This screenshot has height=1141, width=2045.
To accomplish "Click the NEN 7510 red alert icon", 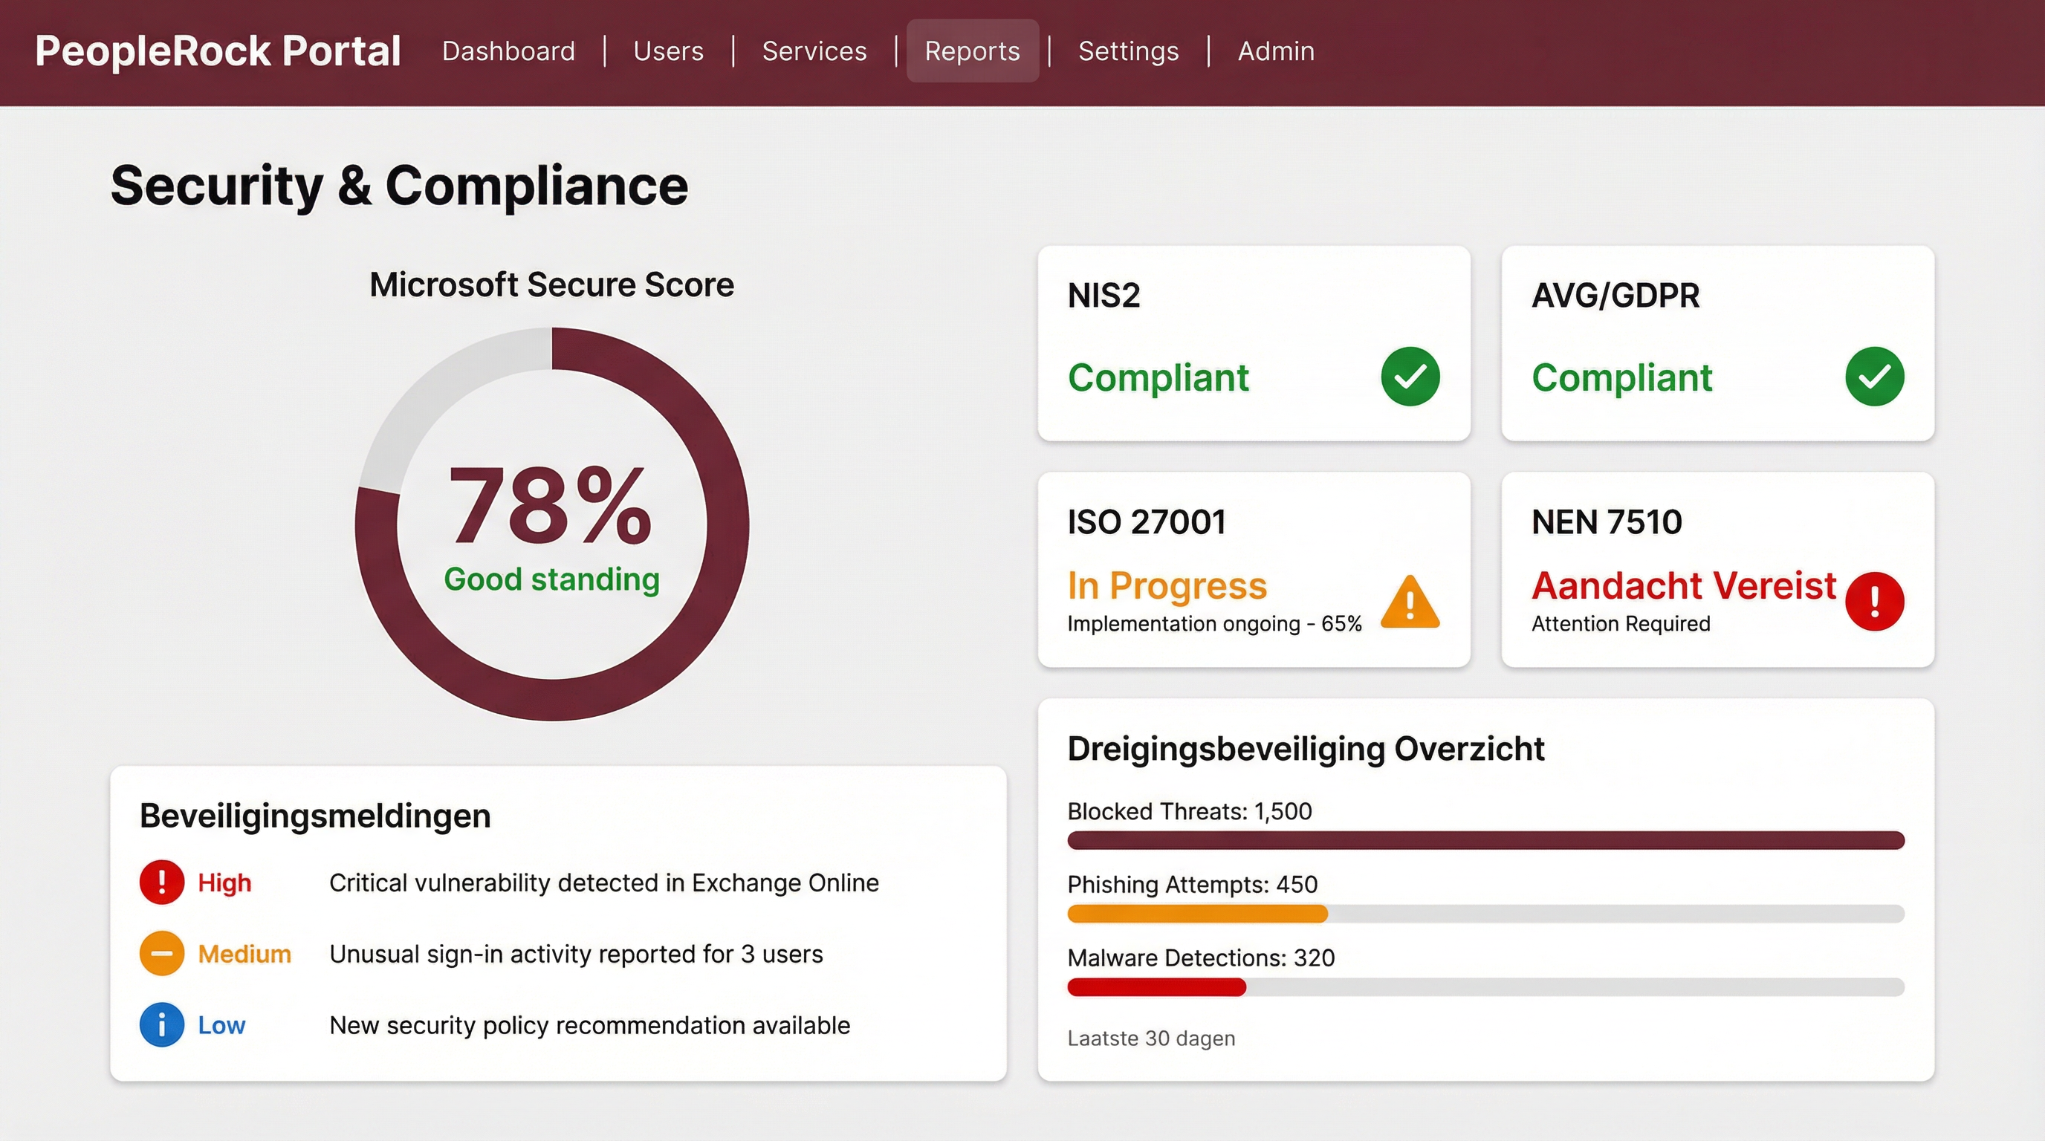I will click(x=1875, y=602).
